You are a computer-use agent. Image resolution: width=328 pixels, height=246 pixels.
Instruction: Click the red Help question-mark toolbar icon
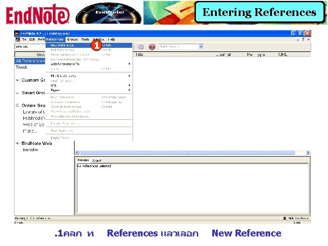152,47
